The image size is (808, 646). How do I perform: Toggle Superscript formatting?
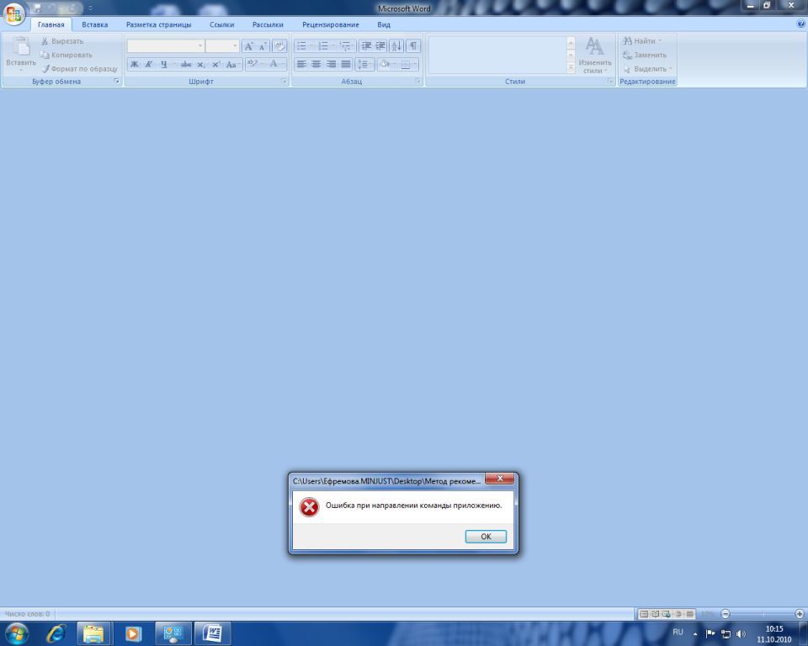(216, 64)
